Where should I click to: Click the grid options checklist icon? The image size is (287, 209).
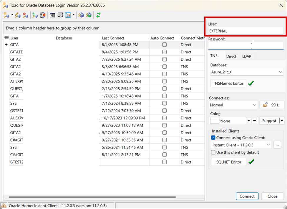click(68, 15)
